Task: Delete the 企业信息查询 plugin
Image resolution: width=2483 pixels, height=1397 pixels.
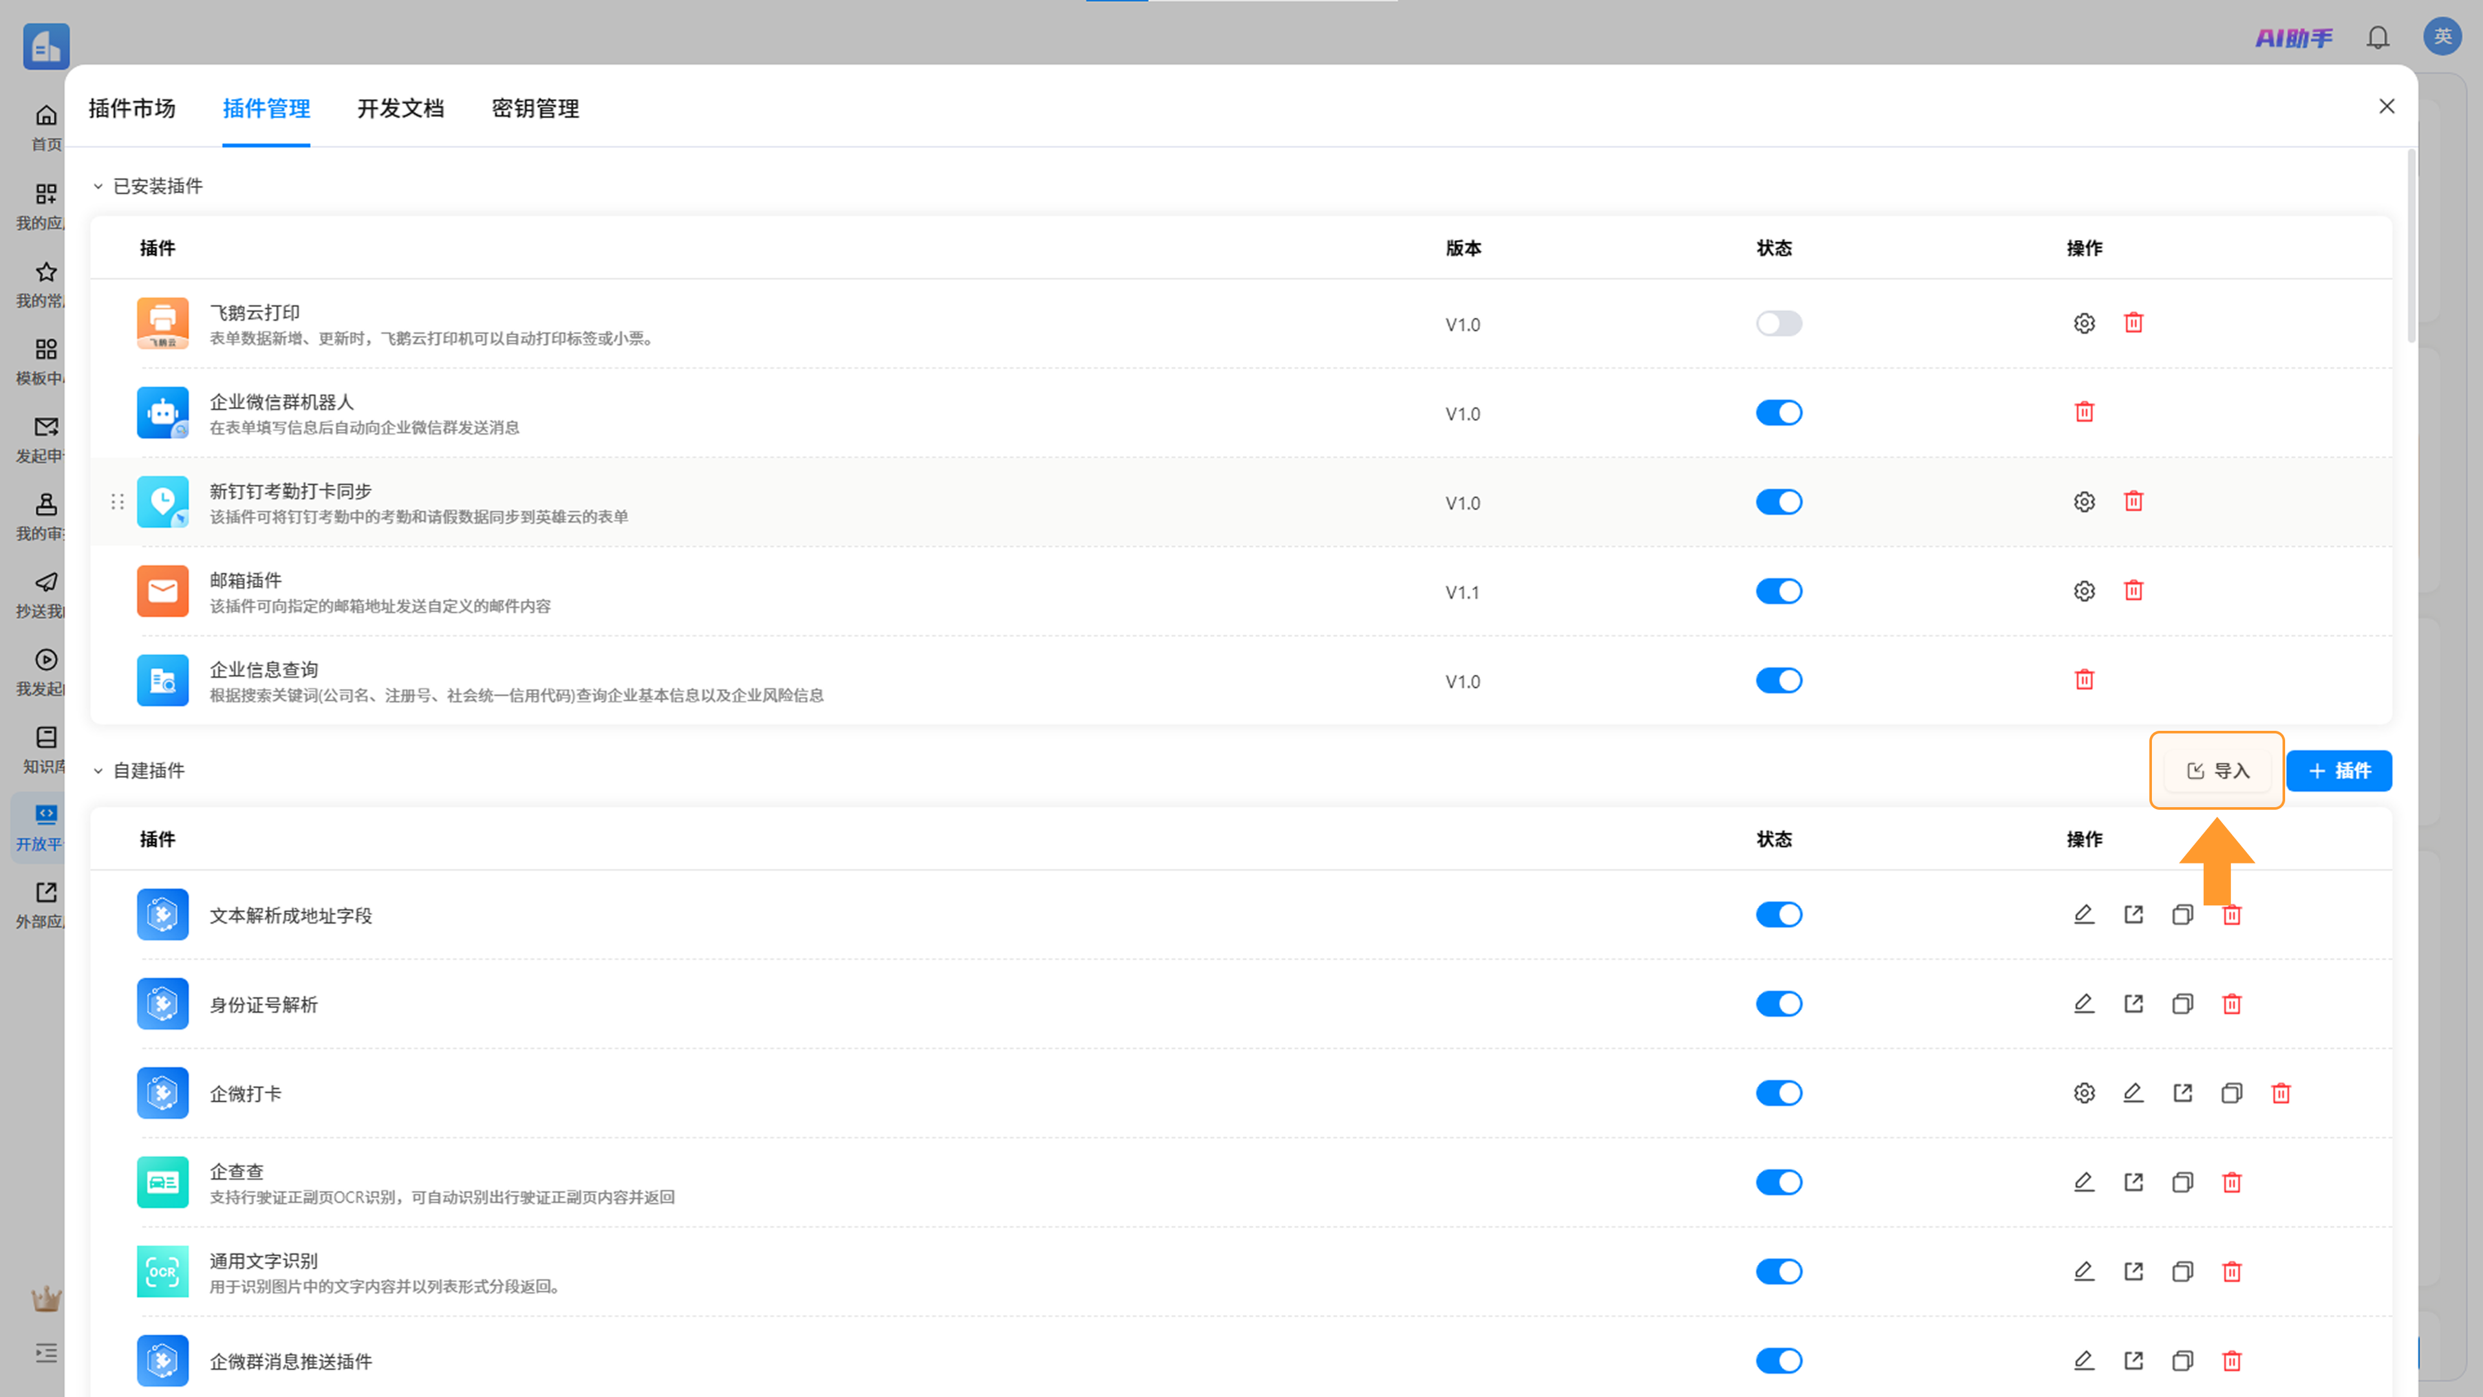Action: tap(2084, 680)
